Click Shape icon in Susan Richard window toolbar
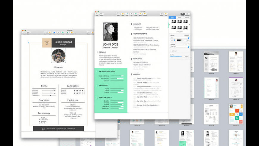This screenshot has height=146, width=259. [x=63, y=32]
